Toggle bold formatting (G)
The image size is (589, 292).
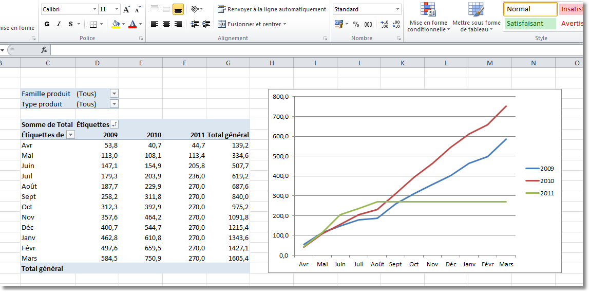point(47,24)
